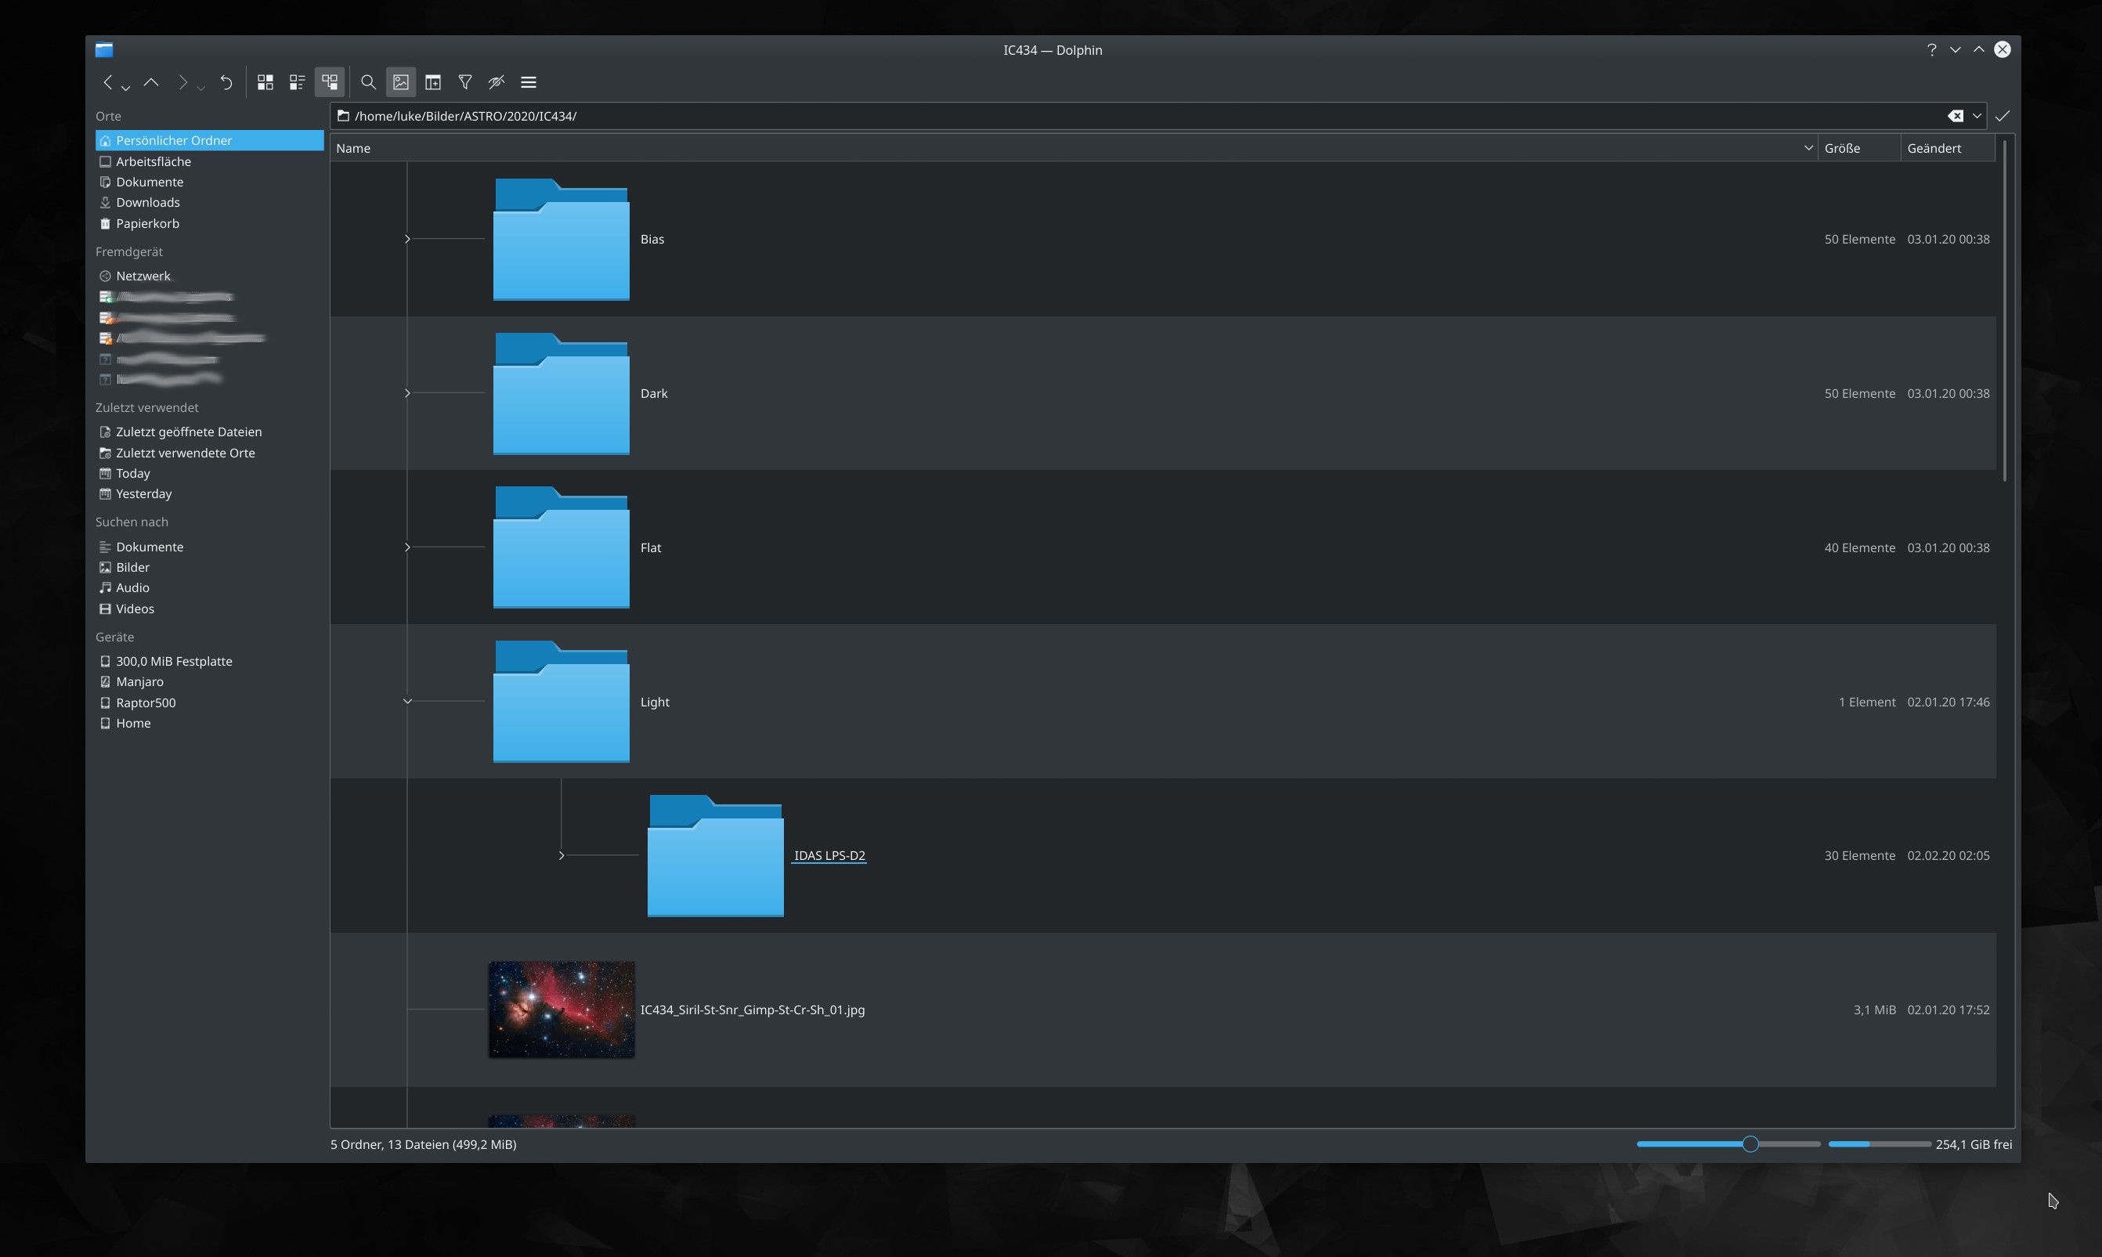Click the split view icon
2102x1257 pixels.
(x=433, y=82)
